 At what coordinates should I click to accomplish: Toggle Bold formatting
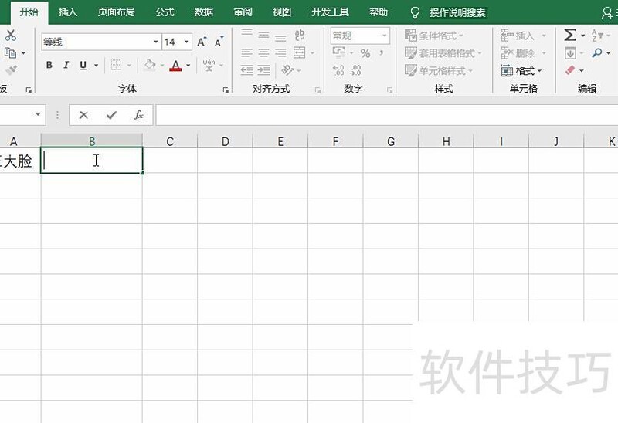click(49, 66)
